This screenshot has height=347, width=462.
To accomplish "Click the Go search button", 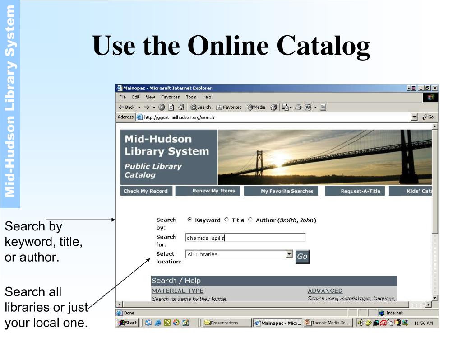I will (x=302, y=257).
